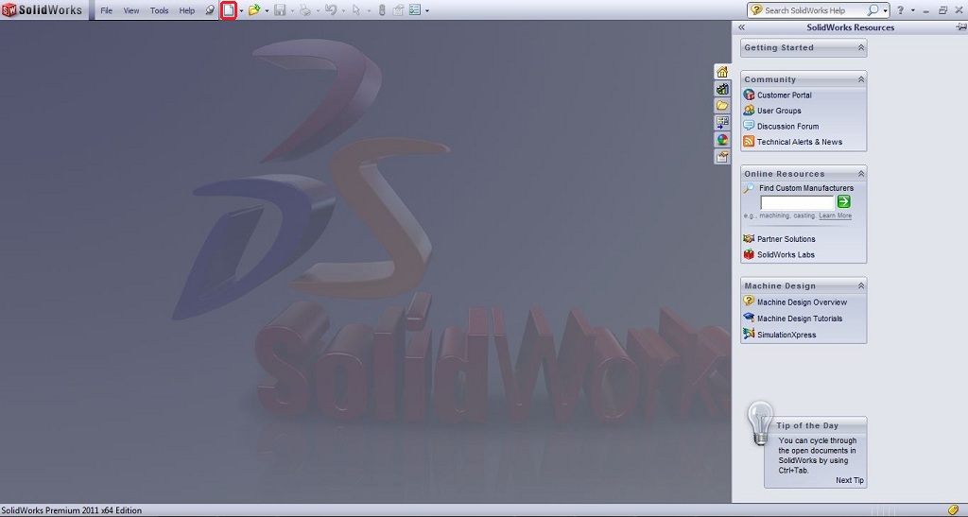This screenshot has height=517, width=968.
Task: Click the magnifier icon in the help search box
Action: [x=873, y=10]
